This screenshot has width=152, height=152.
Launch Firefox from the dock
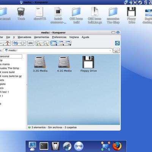pos(117,146)
